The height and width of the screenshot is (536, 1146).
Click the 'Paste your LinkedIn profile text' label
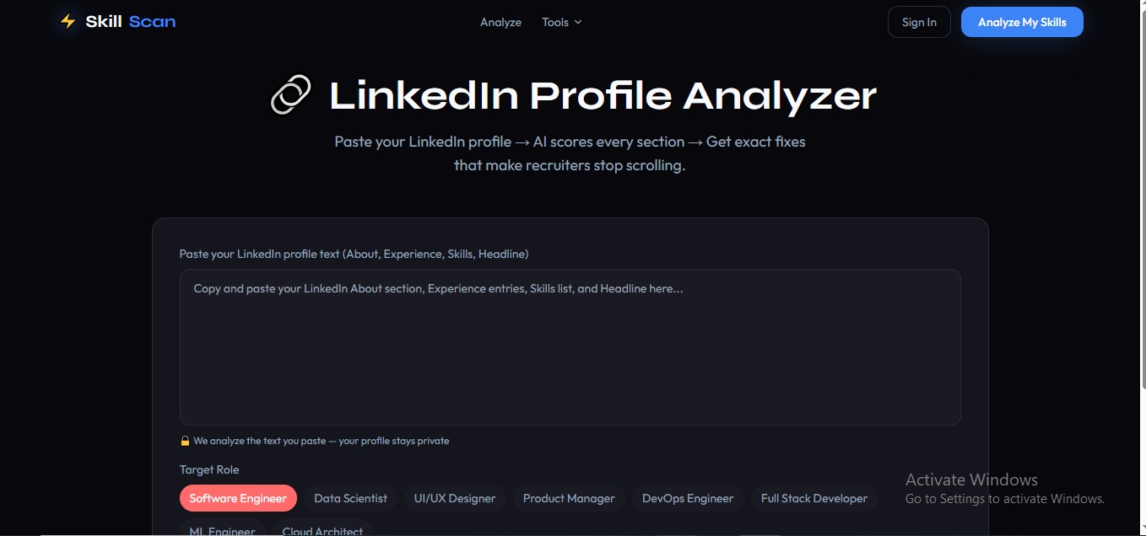pyautogui.click(x=354, y=254)
